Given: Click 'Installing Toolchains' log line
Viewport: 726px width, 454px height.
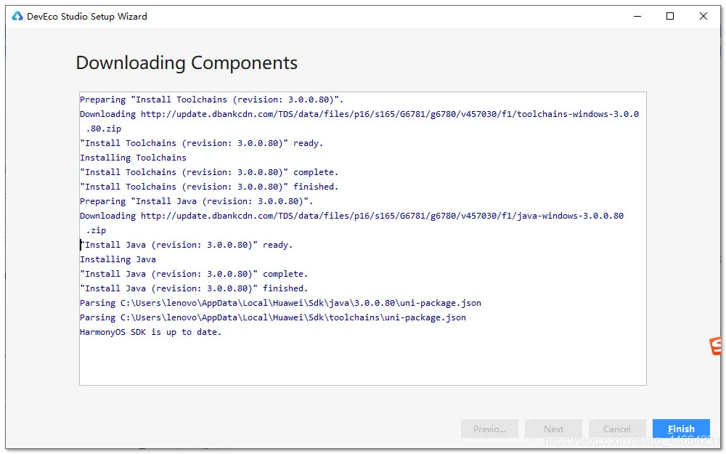Looking at the screenshot, I should click(133, 158).
